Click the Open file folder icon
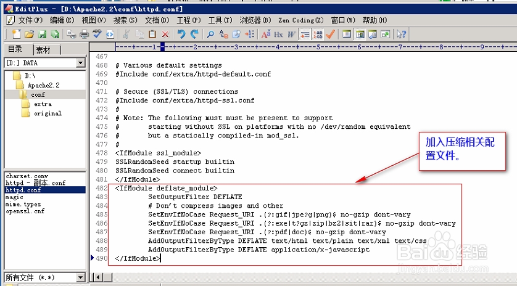This screenshot has height=286, width=517. [x=30, y=35]
